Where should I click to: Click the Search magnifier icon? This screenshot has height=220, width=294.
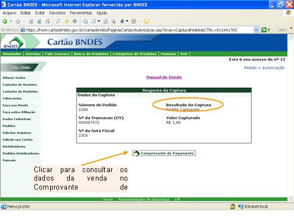58,21
